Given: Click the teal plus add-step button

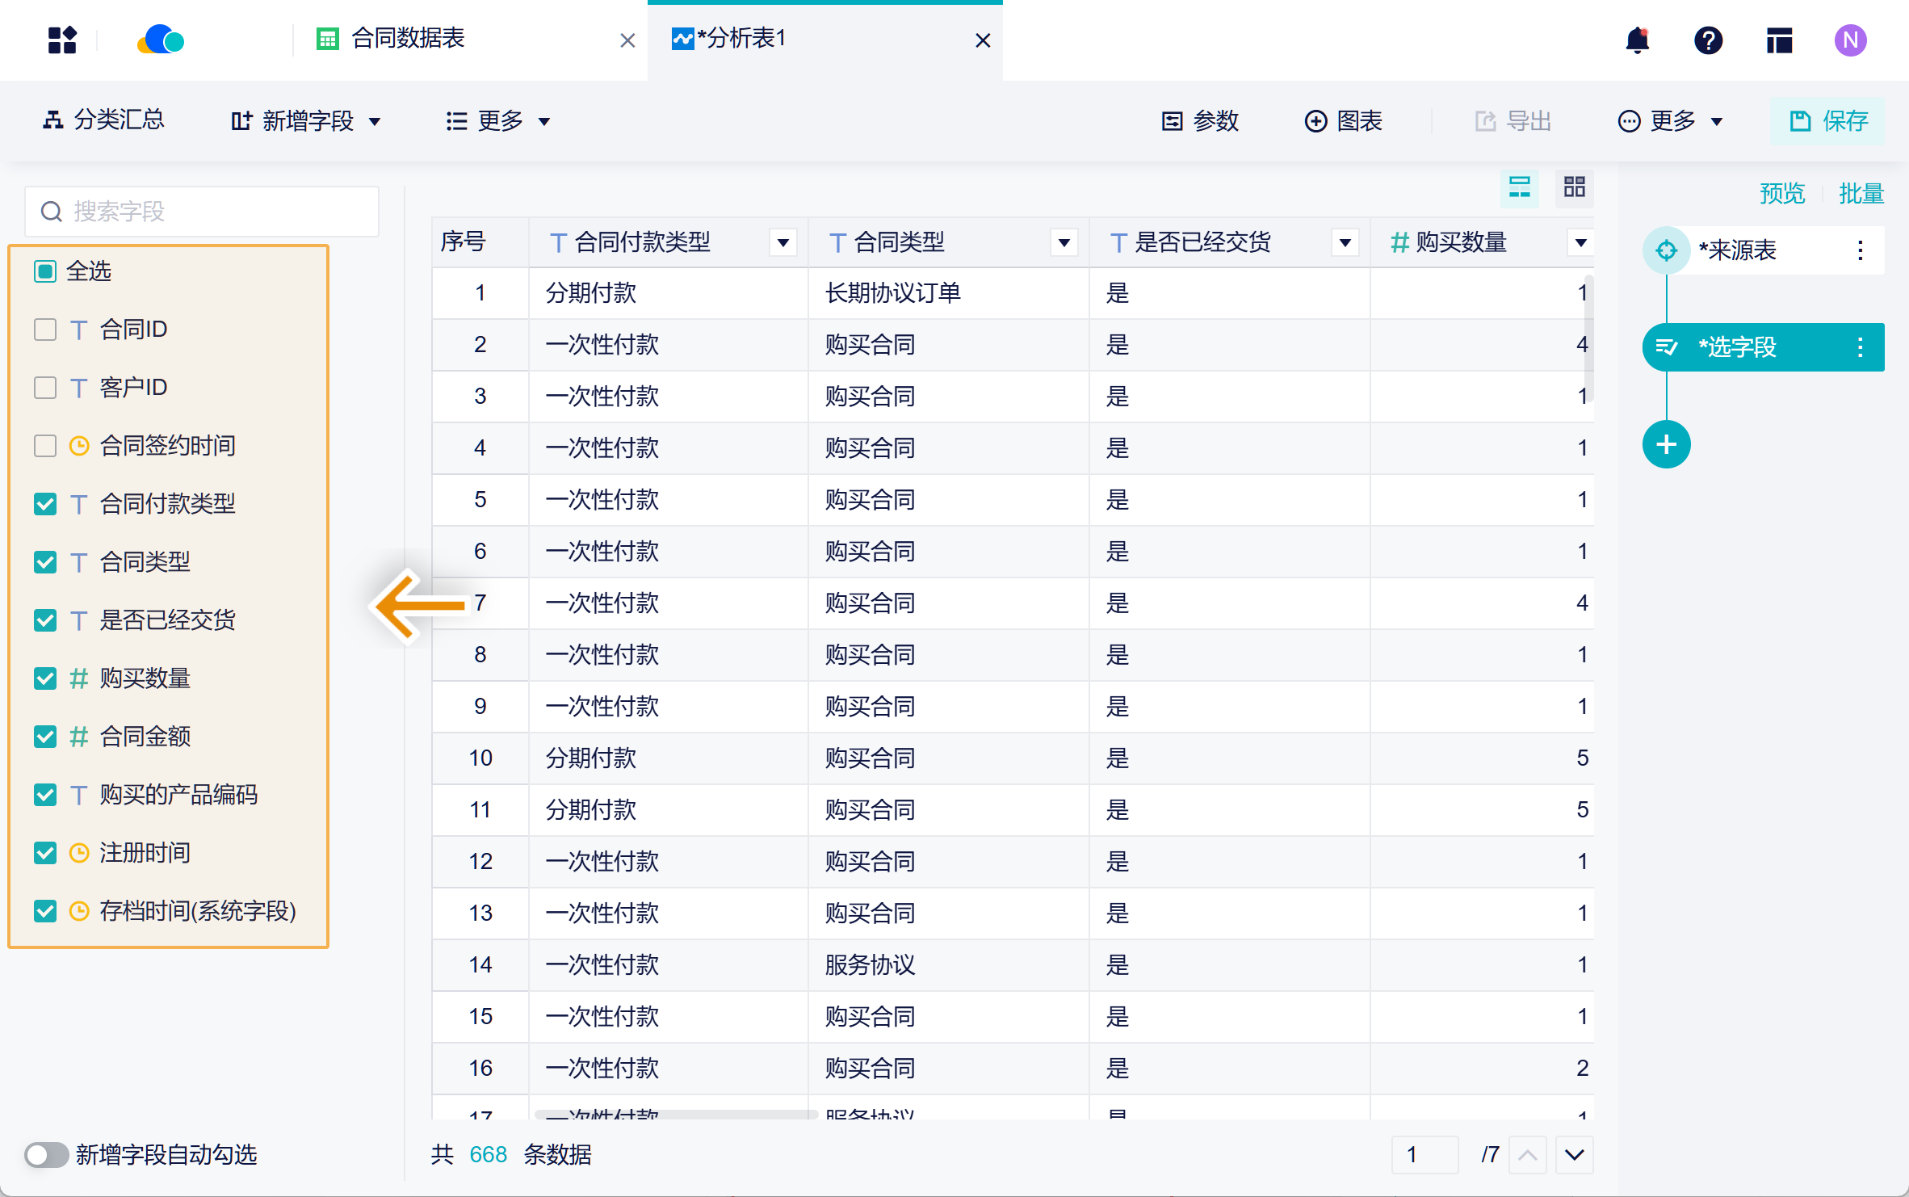Looking at the screenshot, I should pyautogui.click(x=1666, y=444).
